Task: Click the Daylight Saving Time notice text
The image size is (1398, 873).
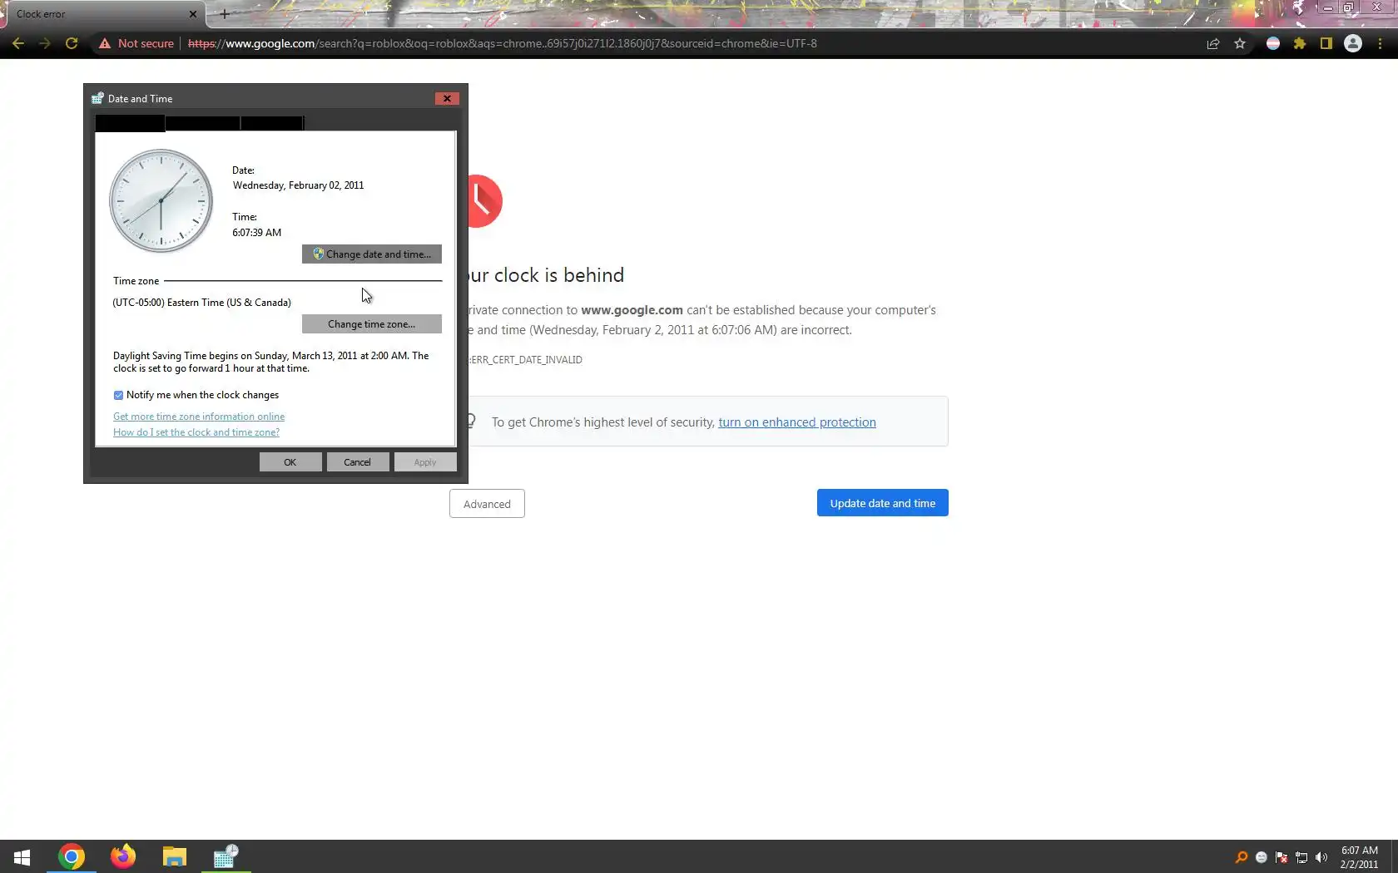Action: point(271,362)
